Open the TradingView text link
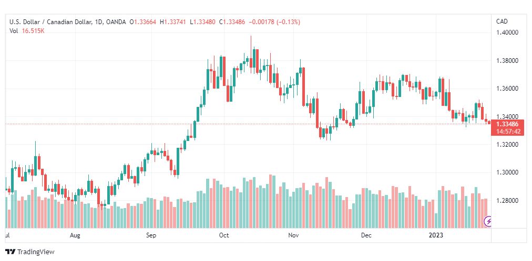 click(x=36, y=252)
